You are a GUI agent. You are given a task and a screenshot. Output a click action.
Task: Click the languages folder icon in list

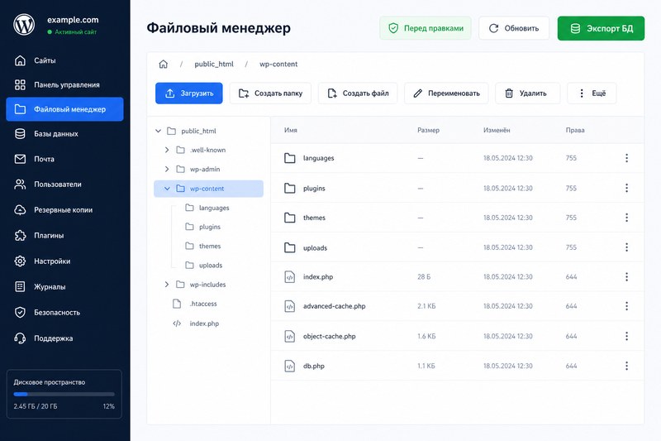[x=290, y=158]
